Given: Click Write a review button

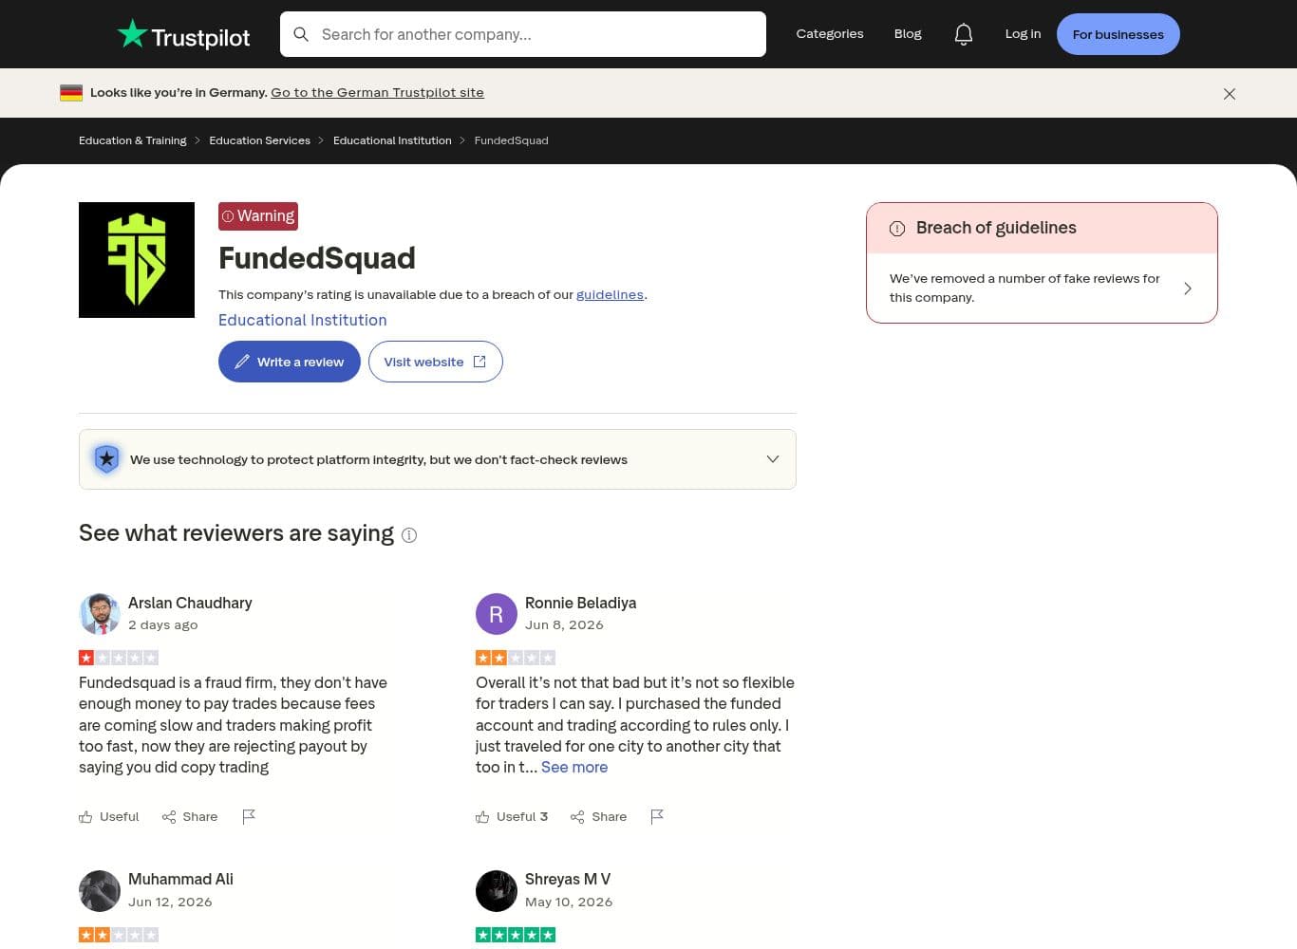Looking at the screenshot, I should [290, 362].
